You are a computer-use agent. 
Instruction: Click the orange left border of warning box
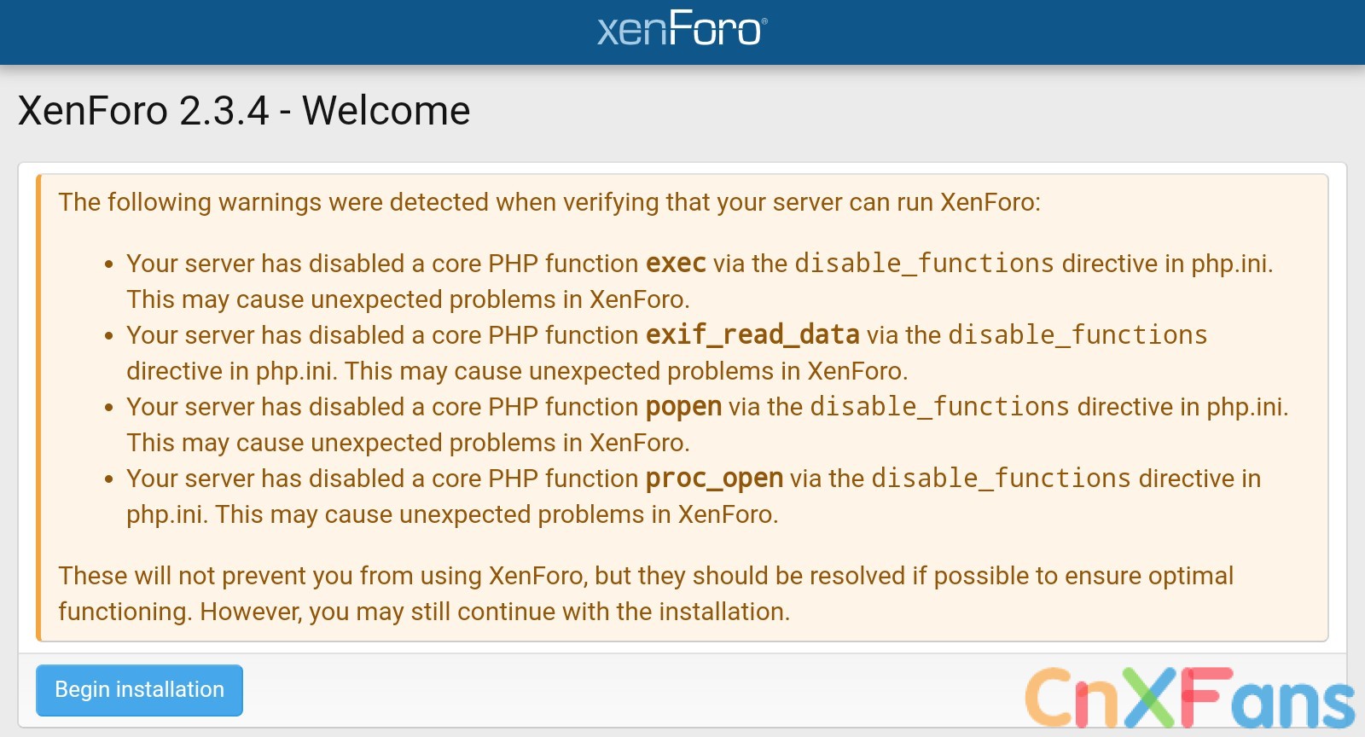pos(38,408)
